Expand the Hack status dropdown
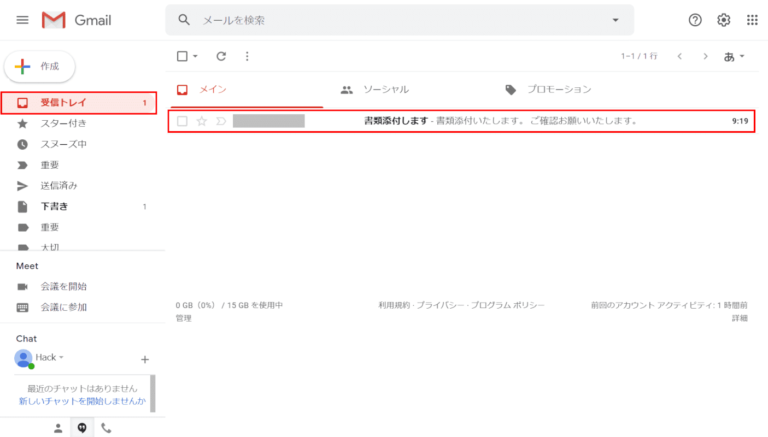The image size is (768, 437). [61, 357]
